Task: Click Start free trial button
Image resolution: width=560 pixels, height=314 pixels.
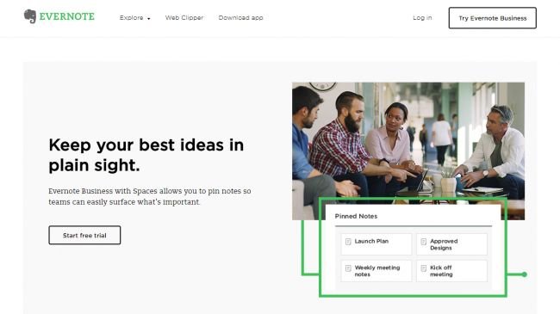Action: point(84,235)
